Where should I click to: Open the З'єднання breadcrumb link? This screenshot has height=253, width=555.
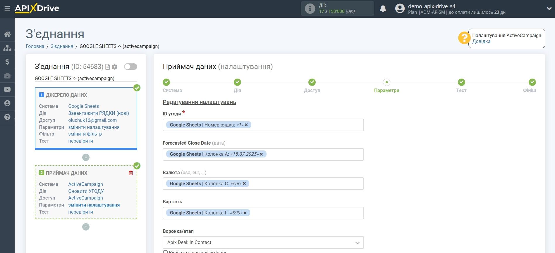[62, 46]
